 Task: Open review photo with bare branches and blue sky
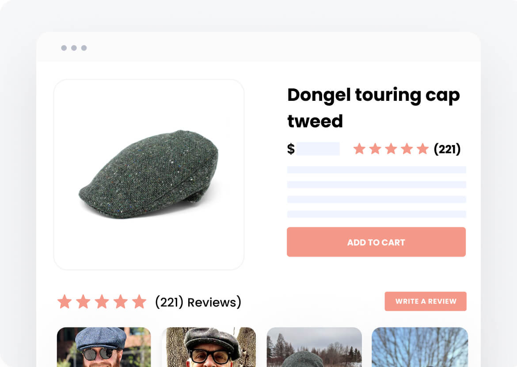pos(420,347)
